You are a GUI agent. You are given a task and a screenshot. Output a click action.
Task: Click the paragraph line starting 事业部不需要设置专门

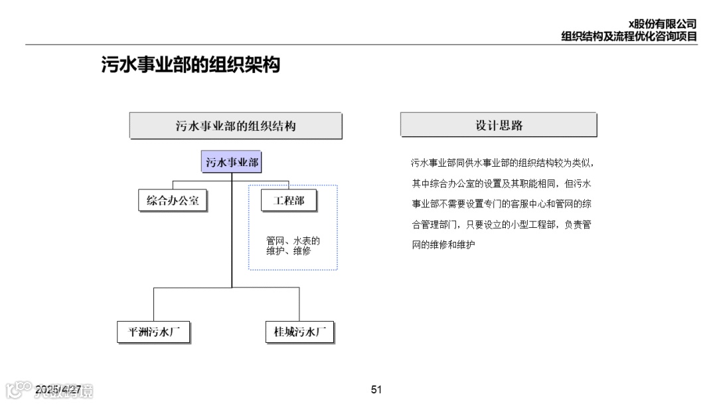[501, 204]
